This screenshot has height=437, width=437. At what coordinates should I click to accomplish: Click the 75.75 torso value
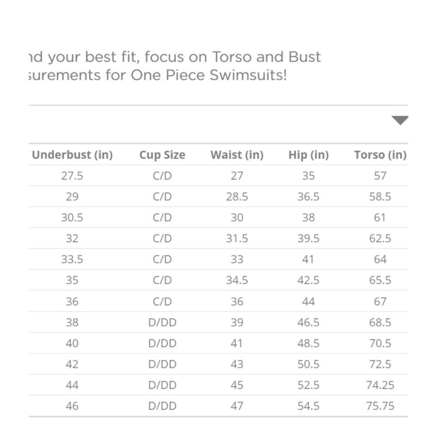380,406
